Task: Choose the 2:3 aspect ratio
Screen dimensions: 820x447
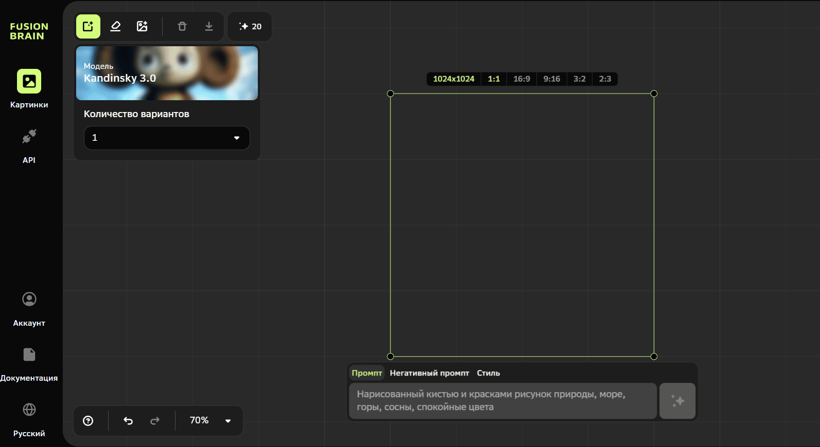Action: (x=605, y=79)
